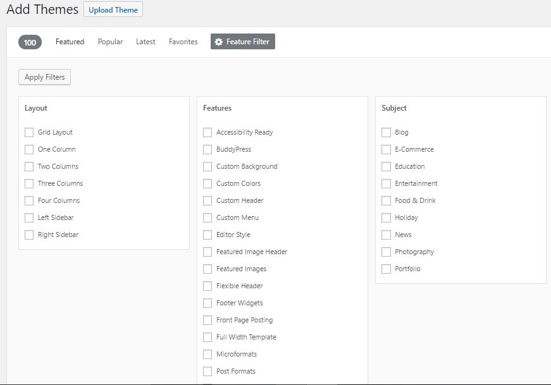Enable the Grid Layout checkbox
Image resolution: width=551 pixels, height=385 pixels.
(29, 132)
